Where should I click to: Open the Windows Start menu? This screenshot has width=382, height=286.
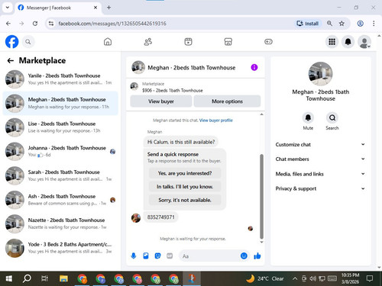8,278
